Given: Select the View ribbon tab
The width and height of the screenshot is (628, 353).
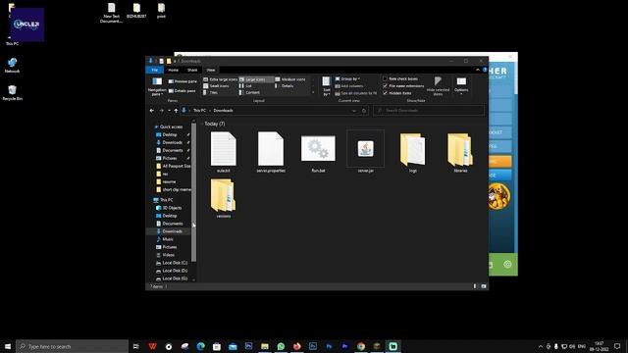Looking at the screenshot, I should 211,70.
